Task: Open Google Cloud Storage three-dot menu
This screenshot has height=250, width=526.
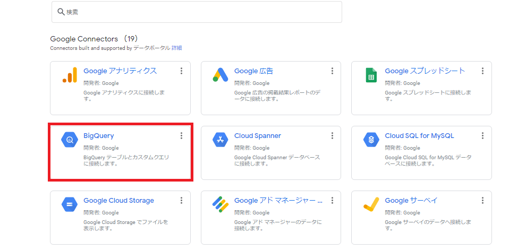Action: [182, 200]
